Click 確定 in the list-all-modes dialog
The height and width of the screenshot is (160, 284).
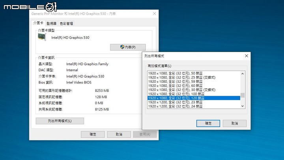[208, 123]
